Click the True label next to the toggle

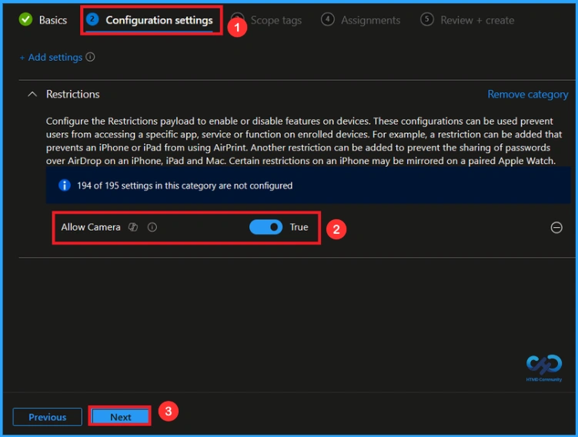pyautogui.click(x=299, y=227)
